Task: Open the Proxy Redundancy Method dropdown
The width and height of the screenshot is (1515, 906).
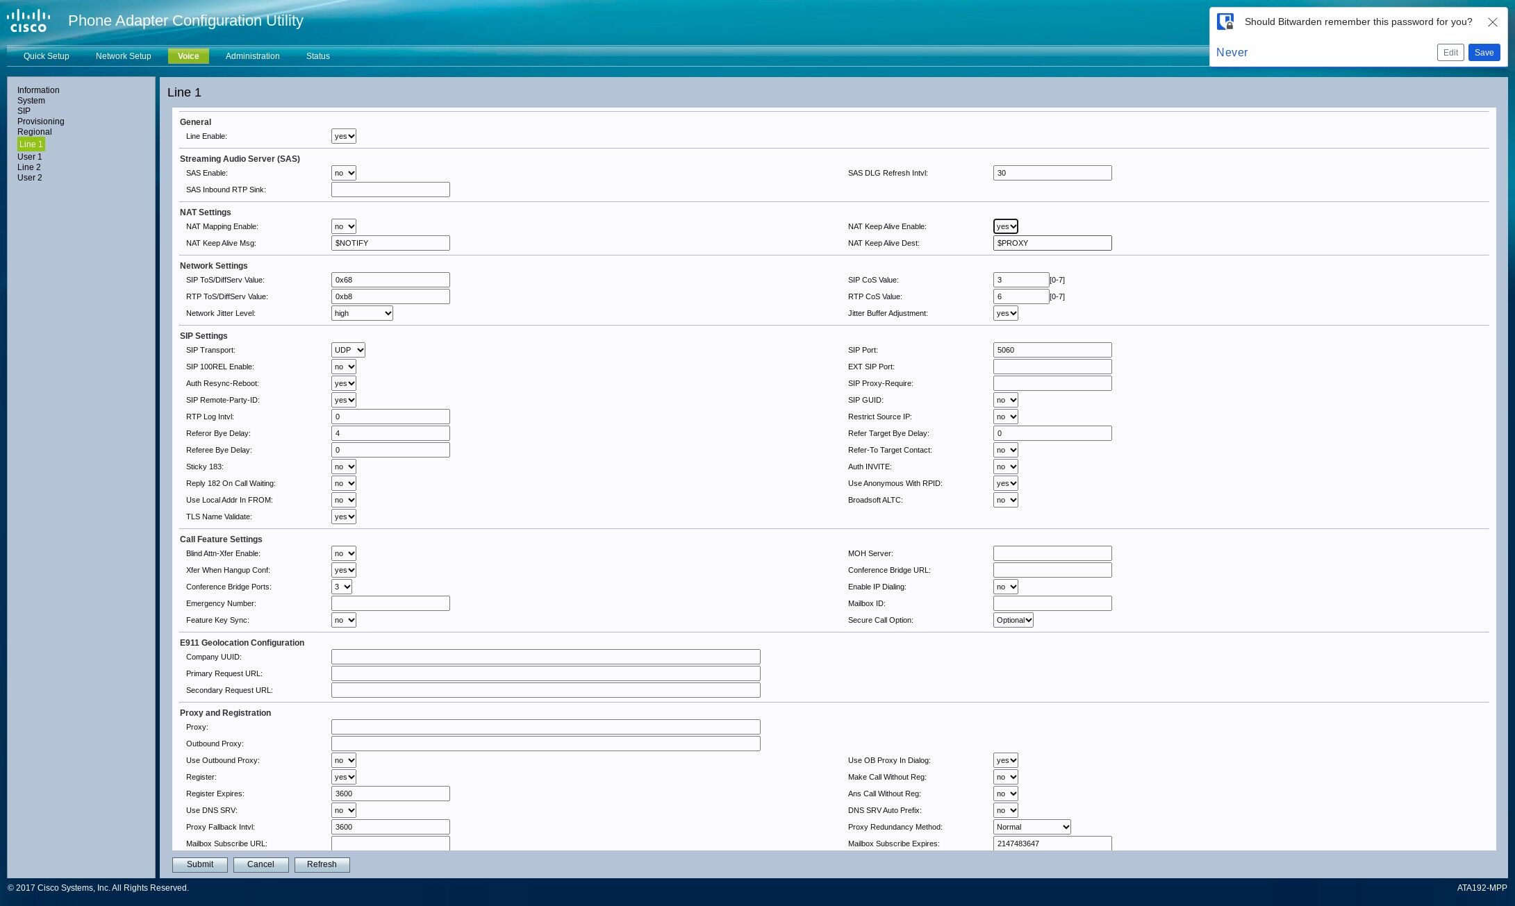Action: [1032, 828]
